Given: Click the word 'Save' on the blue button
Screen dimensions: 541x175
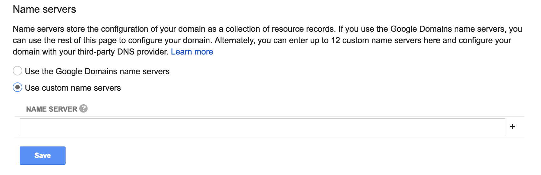Looking at the screenshot, I should 43,156.
